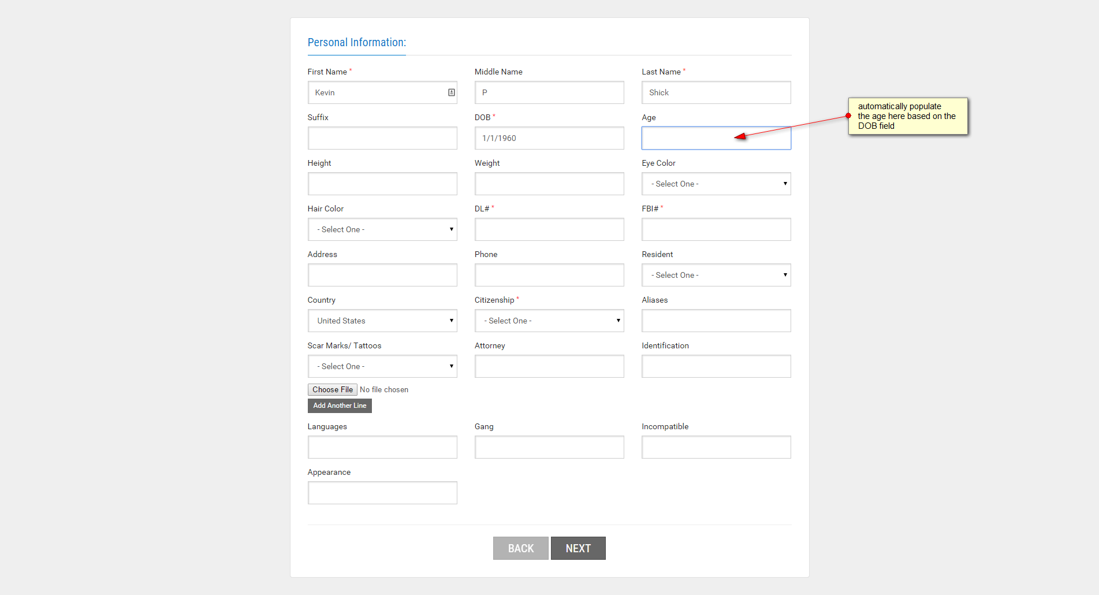This screenshot has height=595, width=1099.
Task: Click the Attorney input field
Action: [x=549, y=366]
